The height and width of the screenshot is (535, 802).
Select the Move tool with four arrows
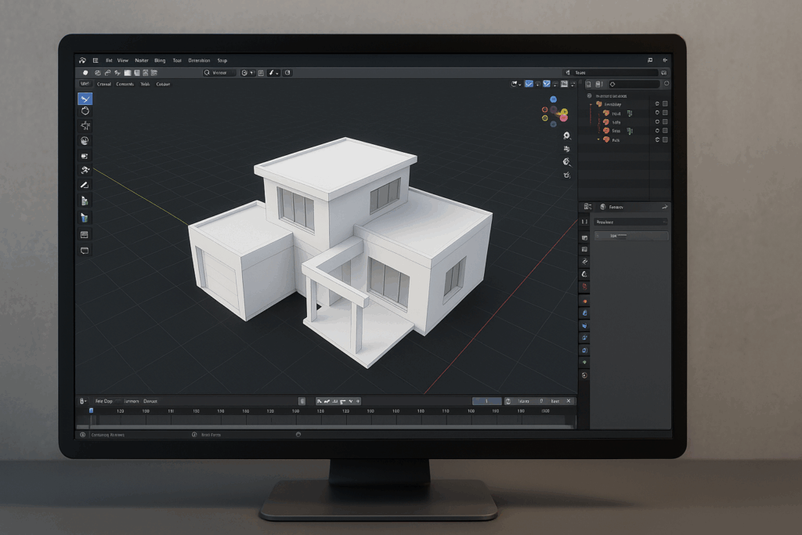(x=85, y=126)
